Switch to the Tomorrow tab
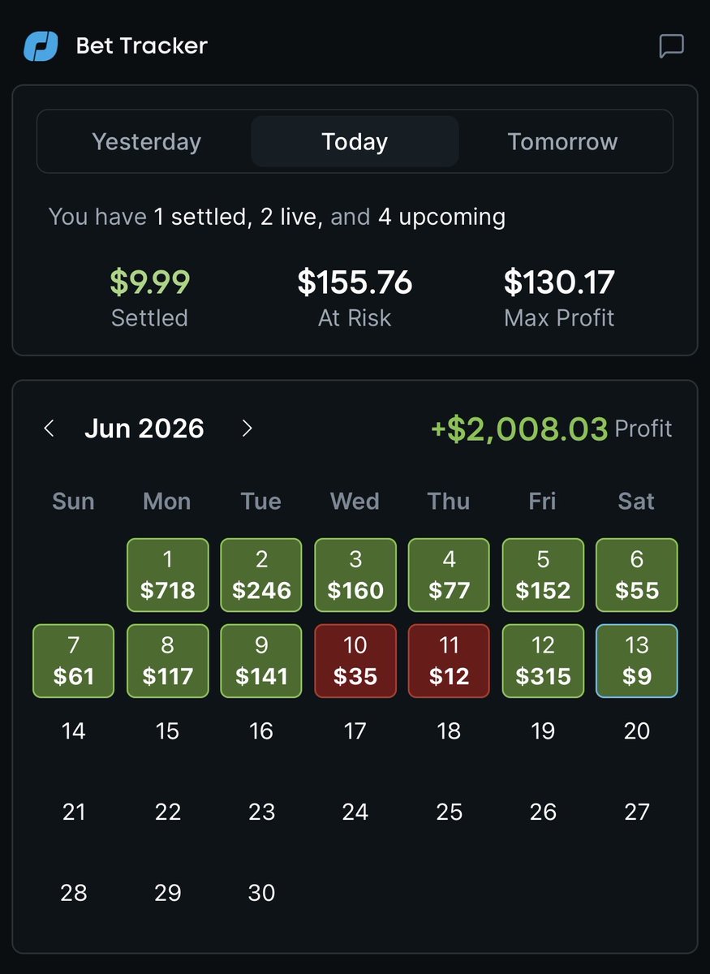710x974 pixels. (x=563, y=141)
